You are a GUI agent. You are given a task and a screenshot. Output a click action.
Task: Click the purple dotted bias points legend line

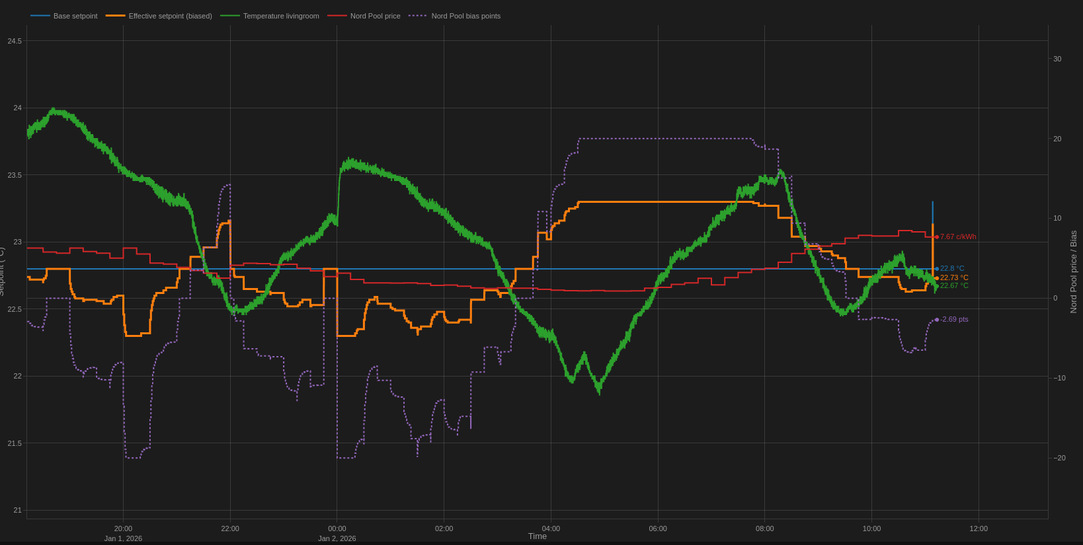pyautogui.click(x=418, y=16)
